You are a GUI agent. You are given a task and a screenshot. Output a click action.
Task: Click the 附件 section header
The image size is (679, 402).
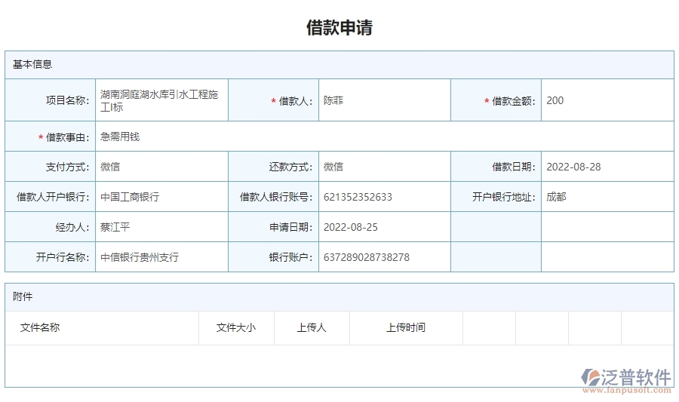(23, 296)
